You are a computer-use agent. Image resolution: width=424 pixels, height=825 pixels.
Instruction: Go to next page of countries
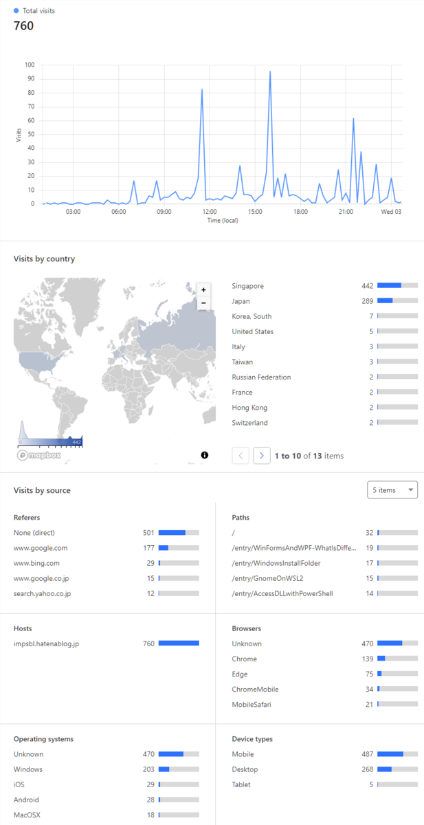pos(262,455)
